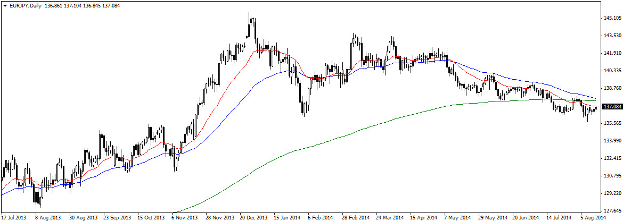
Task: Click the 6 Feb 2014 date label
Action: coord(322,217)
